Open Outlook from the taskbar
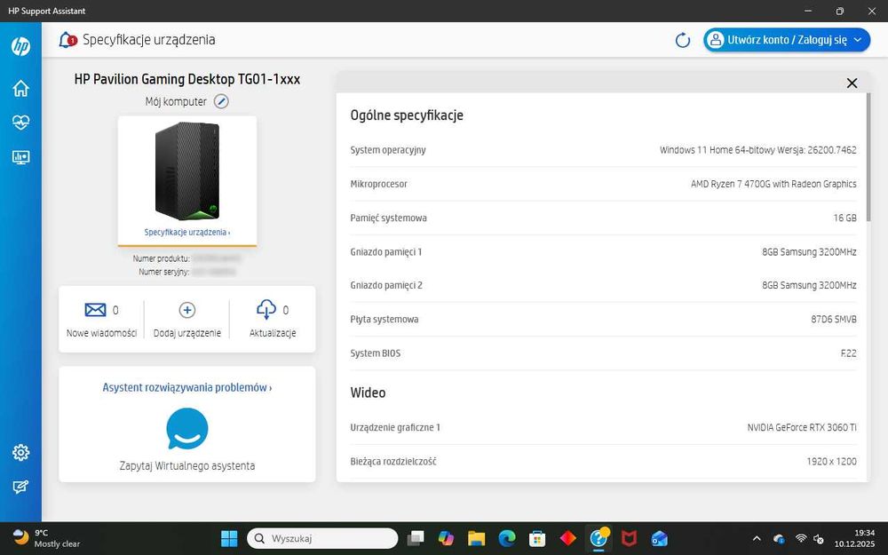 click(659, 538)
